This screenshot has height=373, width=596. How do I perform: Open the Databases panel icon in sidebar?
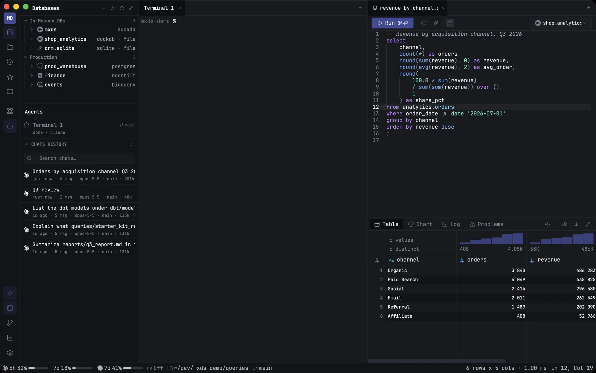tap(10, 32)
